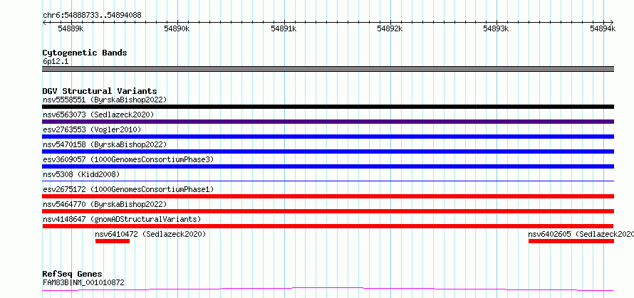Click the blue nsv5470158 variant bar
This screenshot has width=634, height=298.
328,151
